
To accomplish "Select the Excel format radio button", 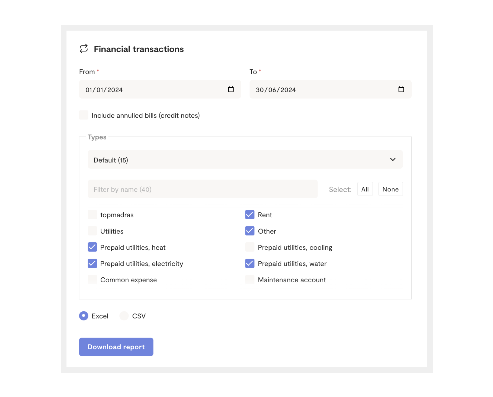I will coord(84,316).
